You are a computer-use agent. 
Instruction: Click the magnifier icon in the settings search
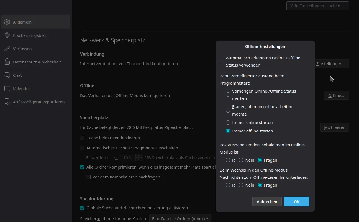tap(291, 6)
